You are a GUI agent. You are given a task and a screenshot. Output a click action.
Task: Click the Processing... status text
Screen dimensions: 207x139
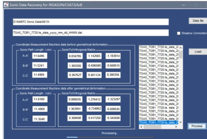pos(110,133)
